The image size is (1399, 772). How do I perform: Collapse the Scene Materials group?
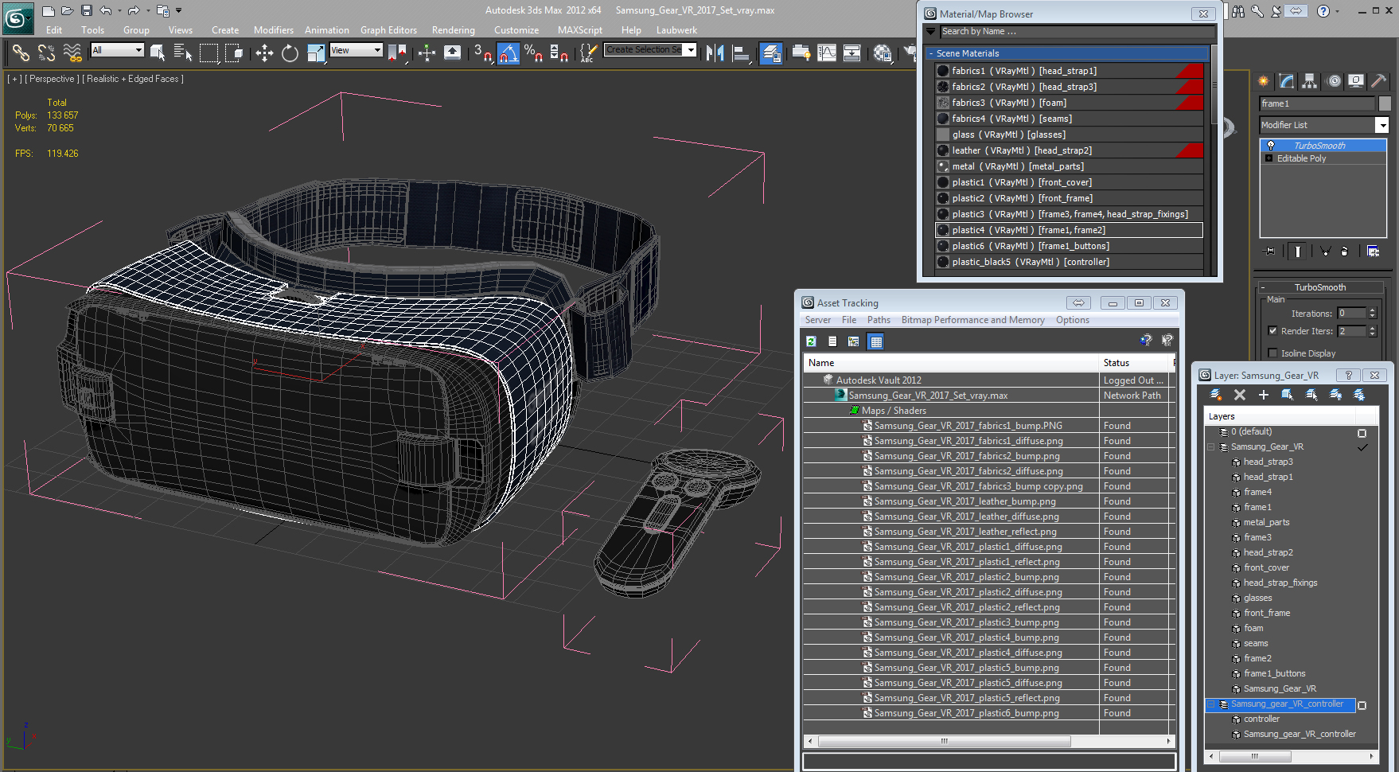930,53
